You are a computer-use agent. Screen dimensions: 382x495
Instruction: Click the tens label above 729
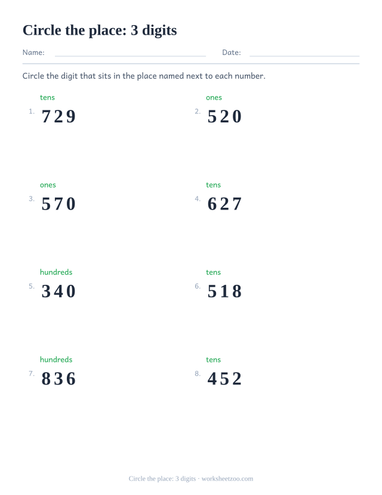47,97
